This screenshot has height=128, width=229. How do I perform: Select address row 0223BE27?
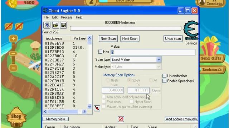coord(65,60)
